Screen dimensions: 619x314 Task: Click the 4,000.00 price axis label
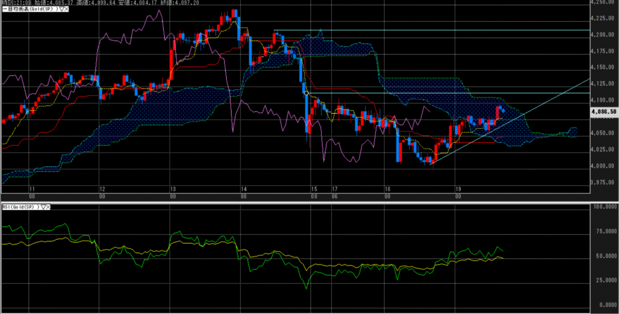604,166
